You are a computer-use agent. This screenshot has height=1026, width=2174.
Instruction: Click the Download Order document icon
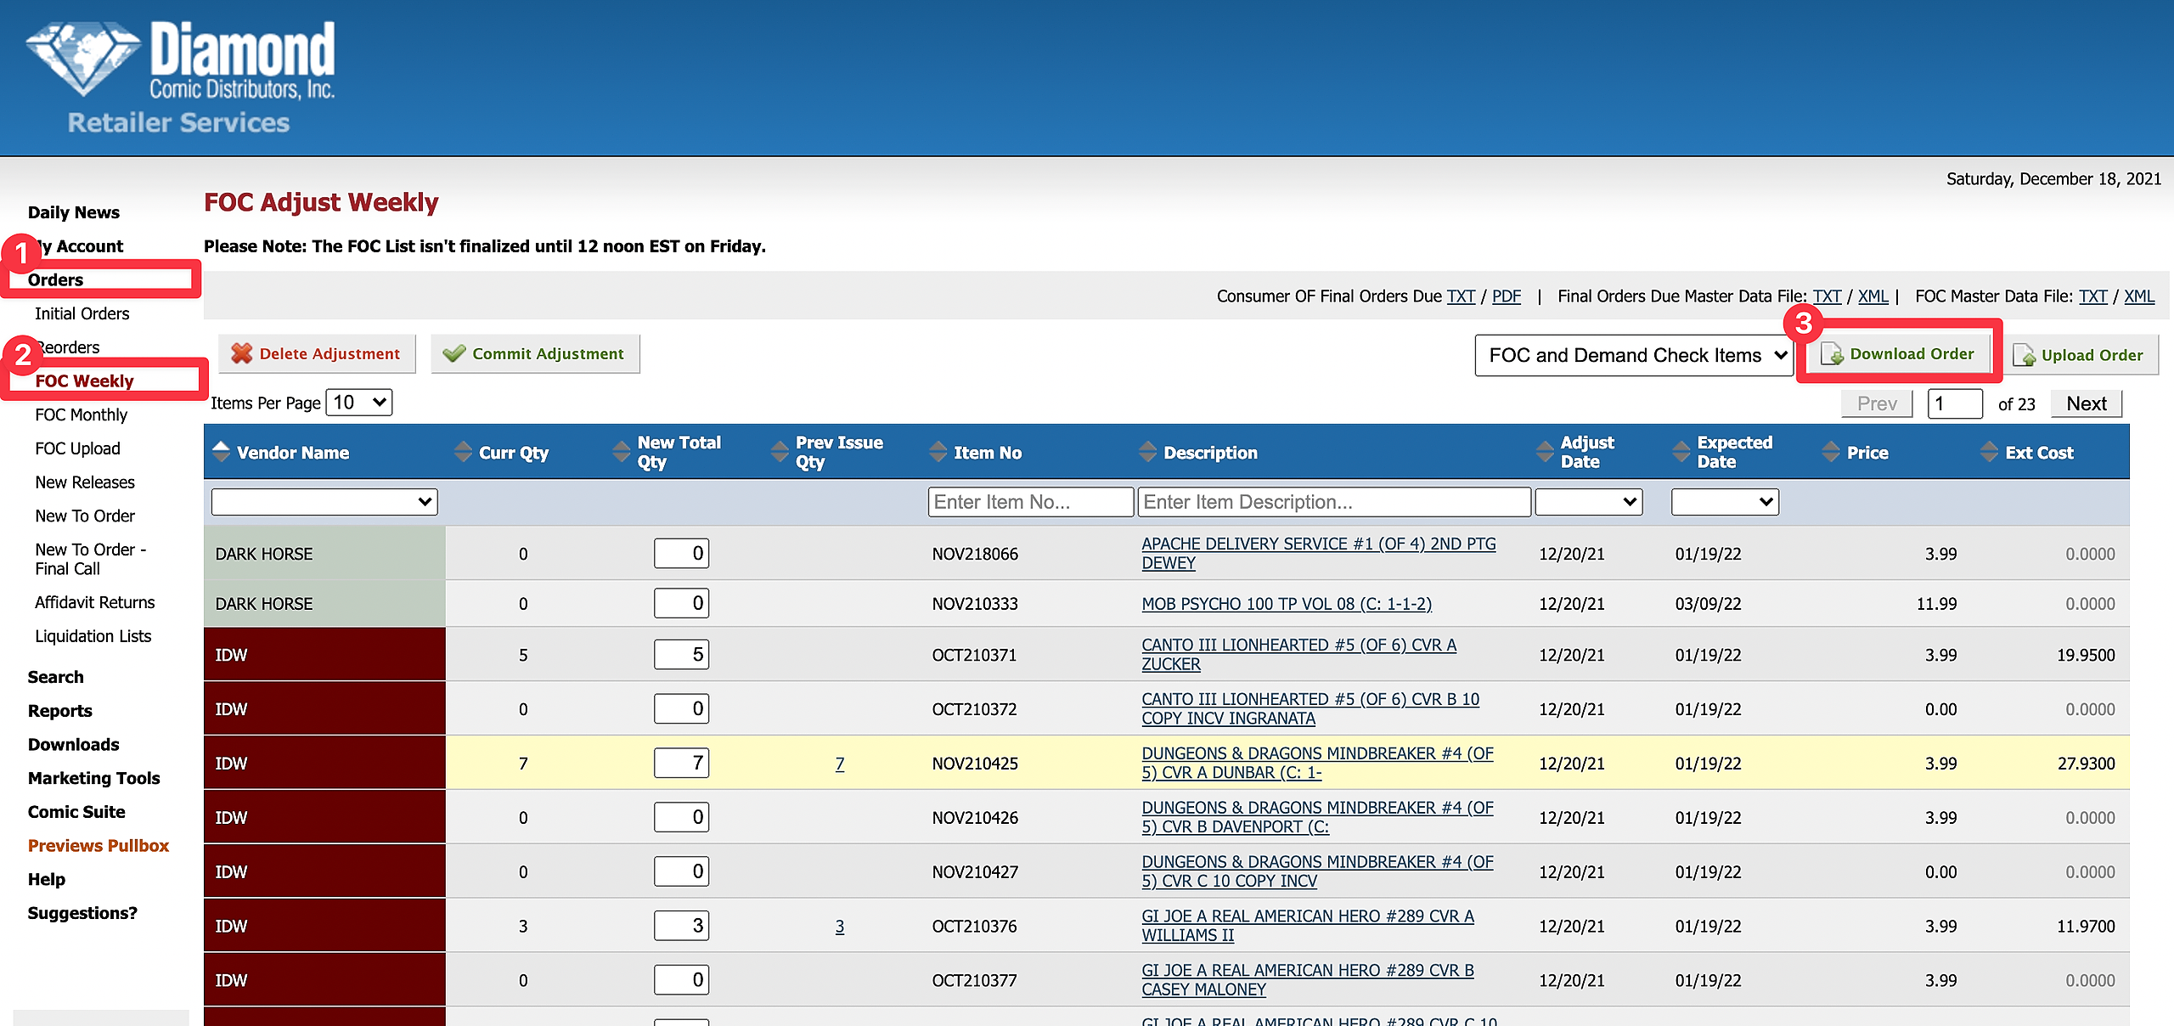coord(1832,354)
